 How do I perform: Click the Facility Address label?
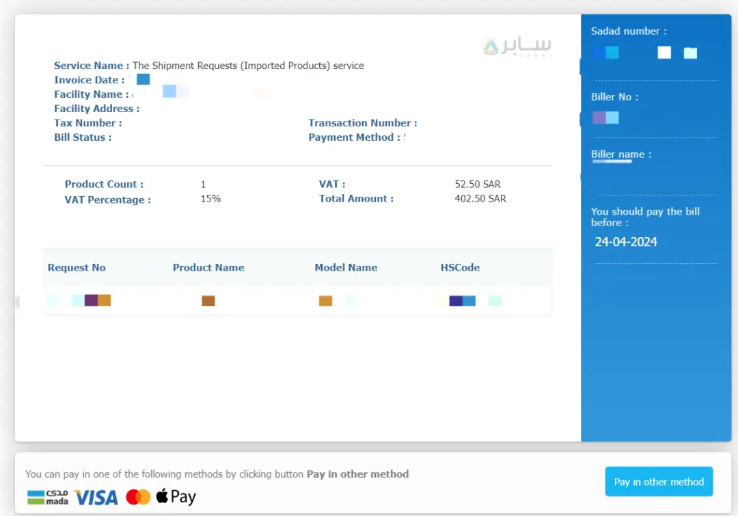(96, 109)
